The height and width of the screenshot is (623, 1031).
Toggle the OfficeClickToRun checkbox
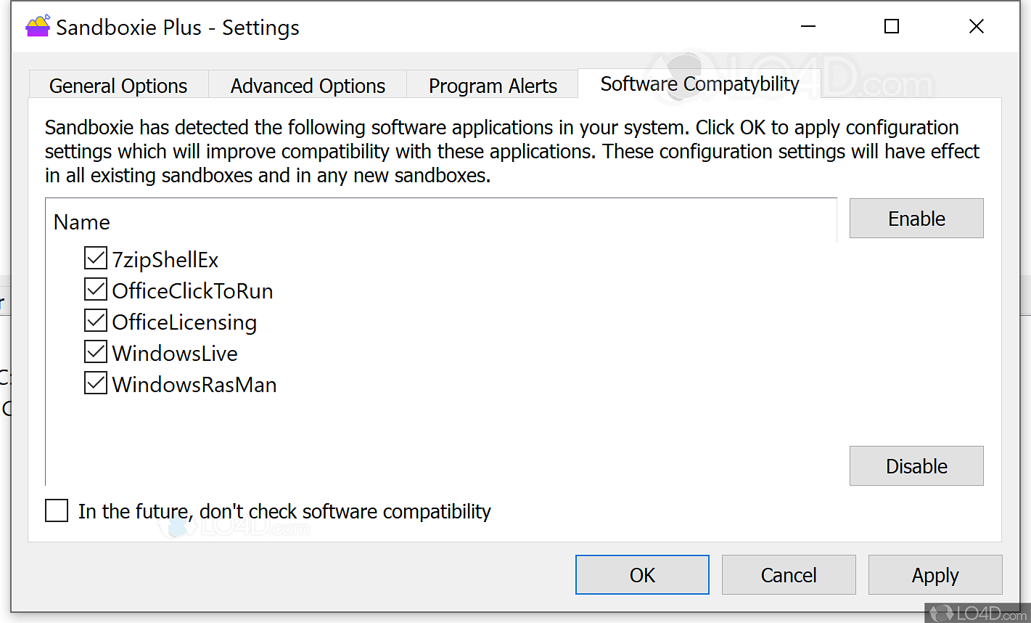click(x=96, y=290)
